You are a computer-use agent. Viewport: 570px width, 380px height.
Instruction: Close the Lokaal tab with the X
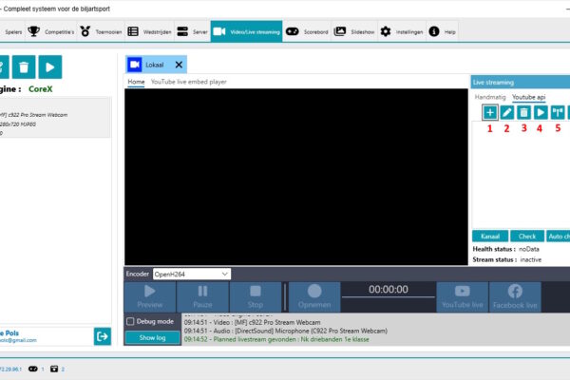point(178,65)
